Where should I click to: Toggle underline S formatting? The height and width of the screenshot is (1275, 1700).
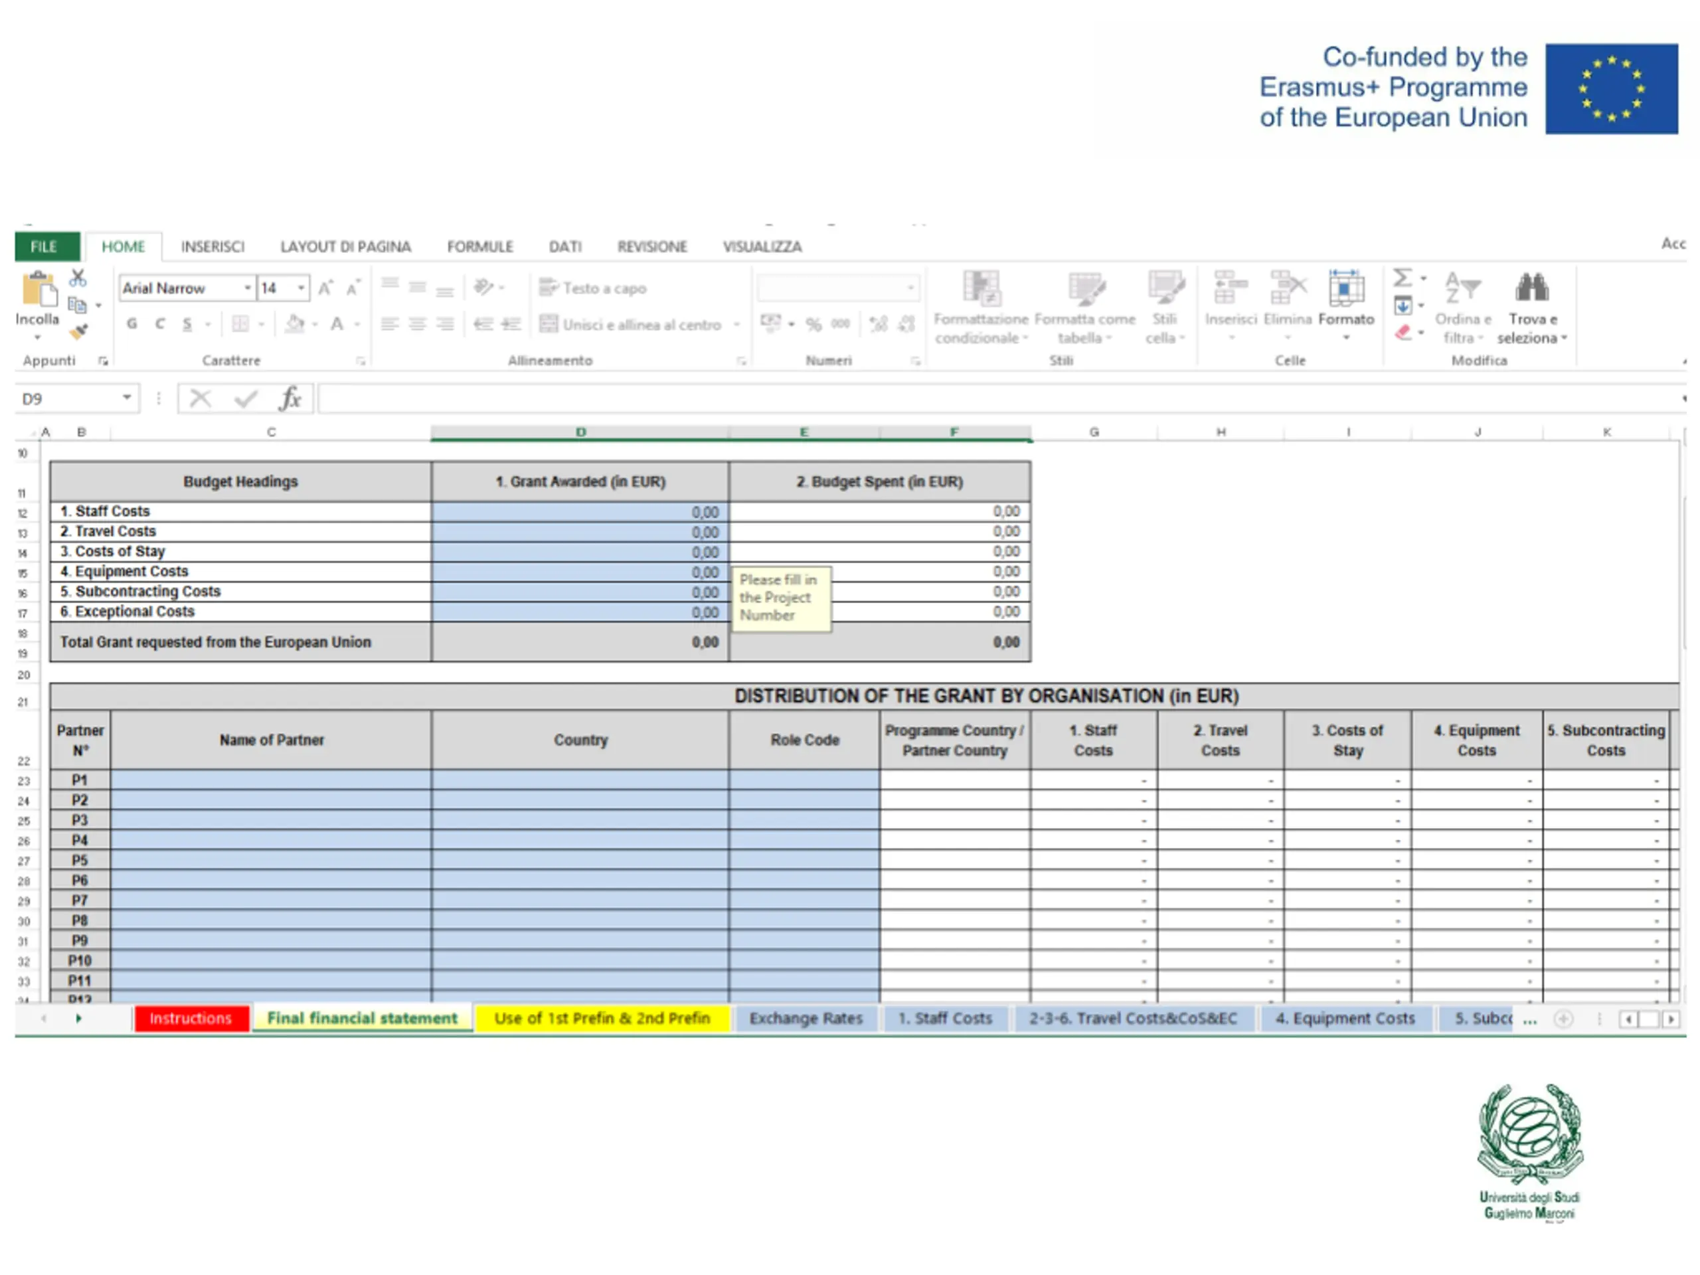coord(187,323)
